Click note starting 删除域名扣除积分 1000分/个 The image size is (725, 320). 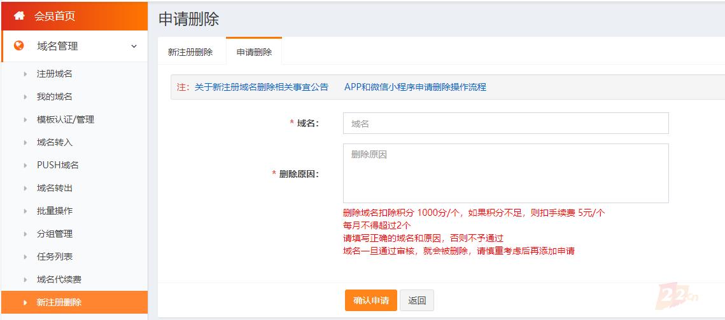click(474, 213)
